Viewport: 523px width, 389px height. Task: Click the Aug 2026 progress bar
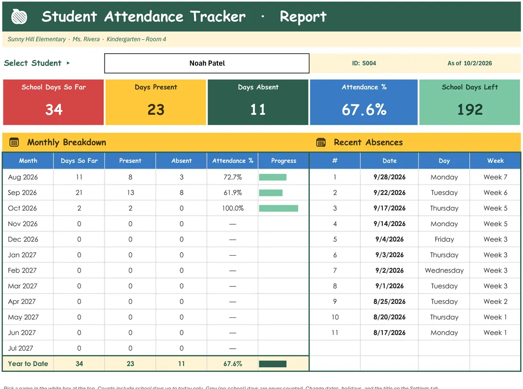[273, 177]
